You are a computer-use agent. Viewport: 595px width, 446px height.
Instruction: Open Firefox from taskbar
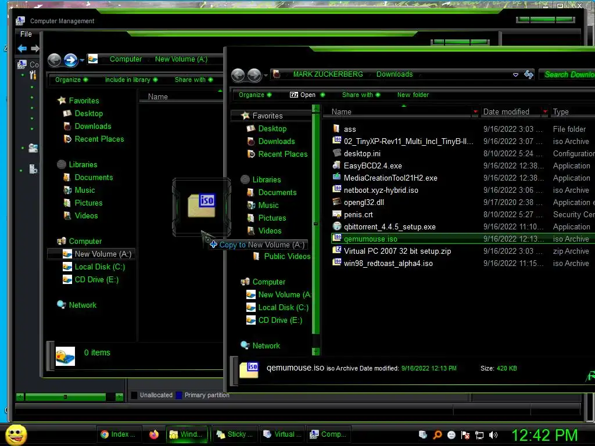point(153,434)
